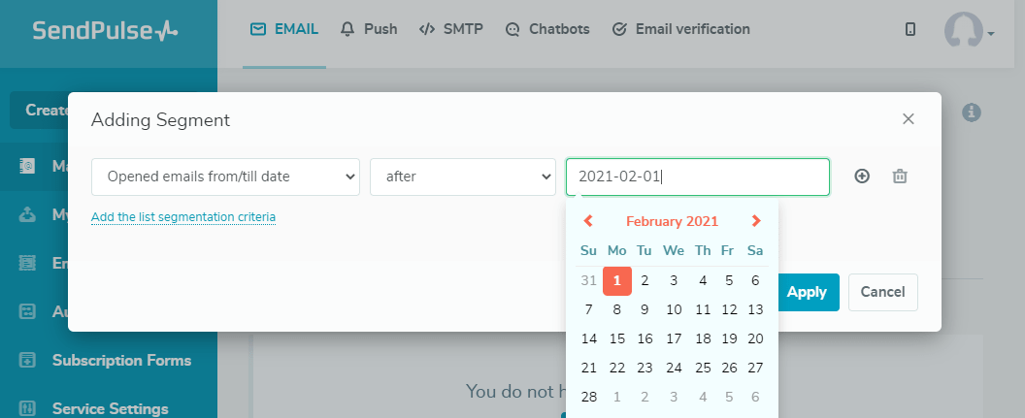The width and height of the screenshot is (1025, 418).
Task: Click the date input field
Action: click(697, 177)
